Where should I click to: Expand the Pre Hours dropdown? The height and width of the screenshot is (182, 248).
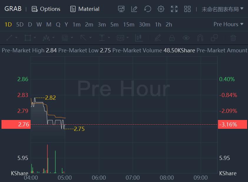point(228,24)
